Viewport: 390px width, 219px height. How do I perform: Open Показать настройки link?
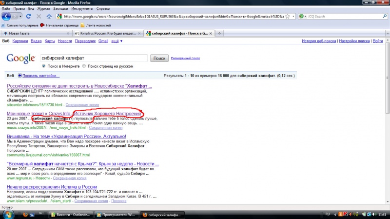(x=41, y=76)
